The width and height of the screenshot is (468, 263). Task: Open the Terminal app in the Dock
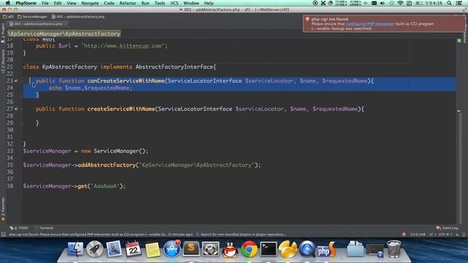[268, 249]
